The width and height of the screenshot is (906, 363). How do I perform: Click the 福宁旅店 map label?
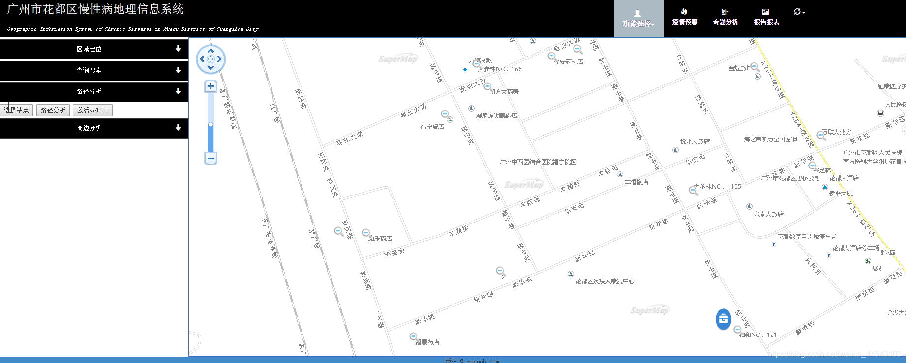[x=432, y=127]
